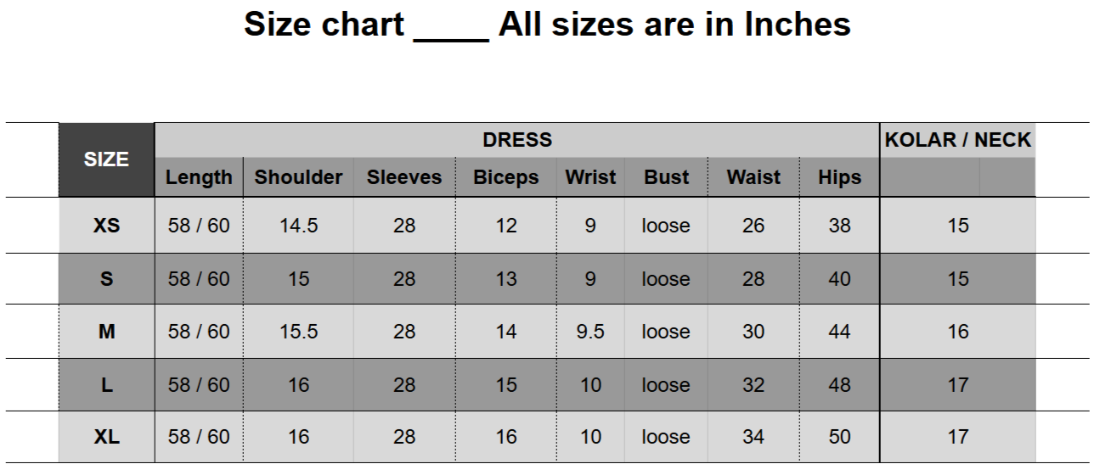Click the Biceps column header
Image resolution: width=1094 pixels, height=464 pixels.
(505, 177)
